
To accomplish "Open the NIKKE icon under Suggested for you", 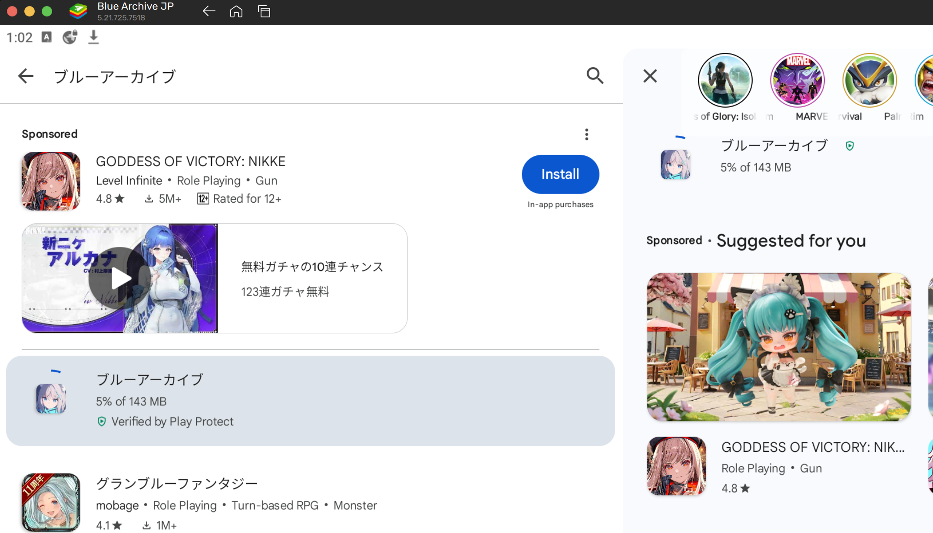I will (x=676, y=466).
